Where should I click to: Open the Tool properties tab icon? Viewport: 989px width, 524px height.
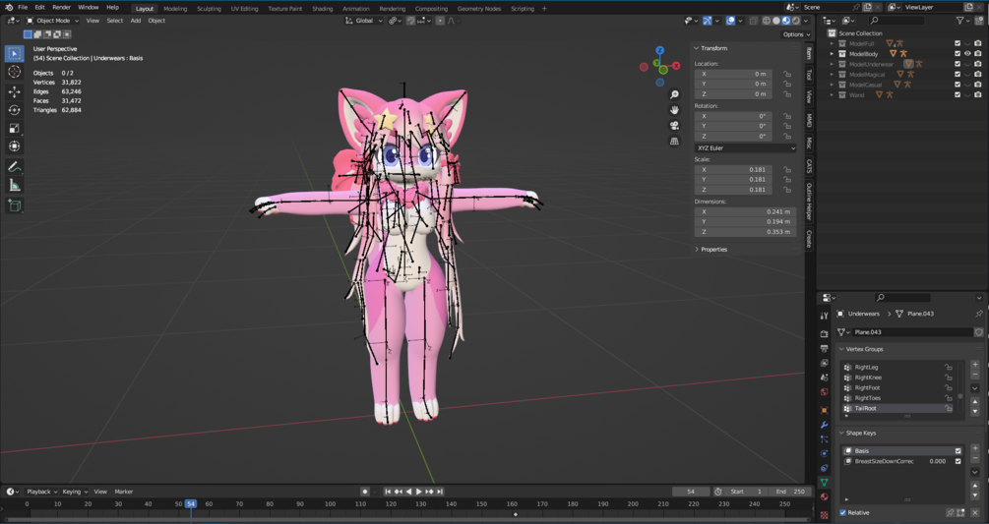(x=824, y=316)
